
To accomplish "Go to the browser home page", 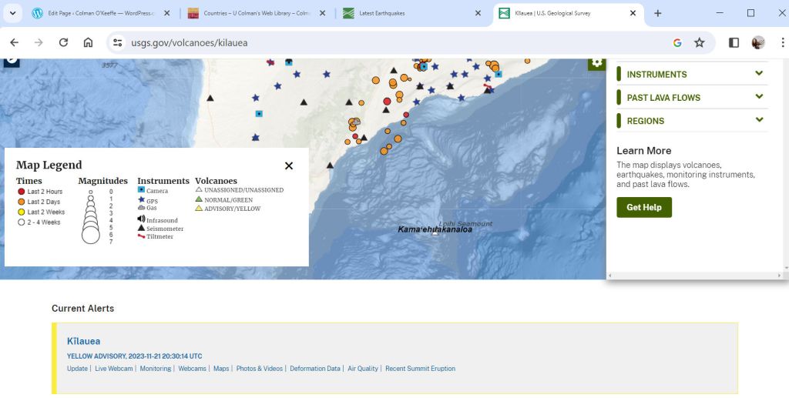I will coord(88,43).
